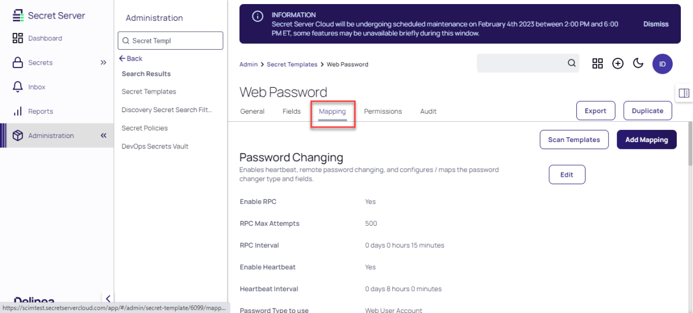This screenshot has width=693, height=313.
Task: Dismiss the maintenance information banner
Action: point(655,24)
